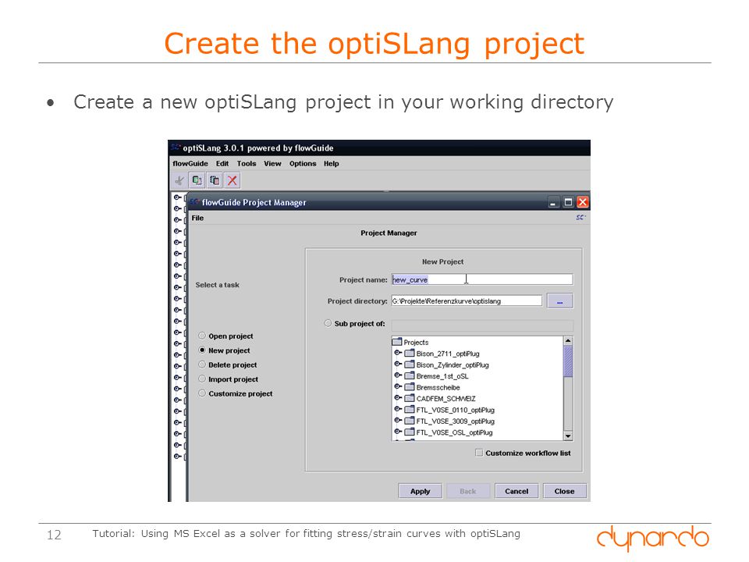The image size is (749, 562).
Task: Enable the Sub project of radio option
Action: click(328, 323)
